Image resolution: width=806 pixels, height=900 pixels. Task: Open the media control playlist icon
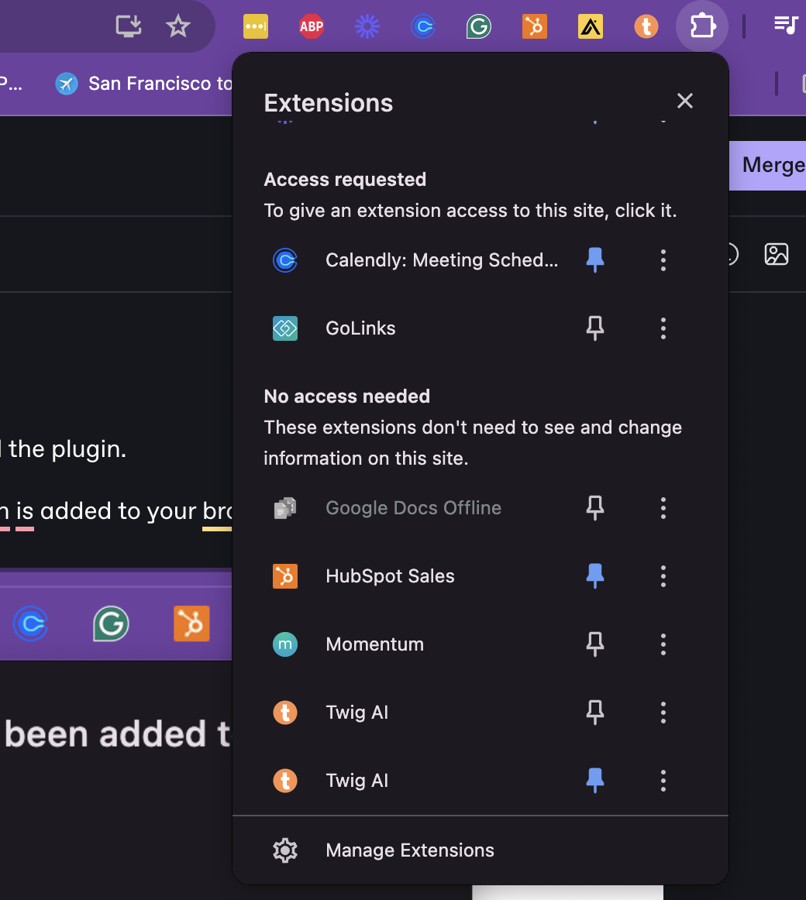tap(786, 26)
